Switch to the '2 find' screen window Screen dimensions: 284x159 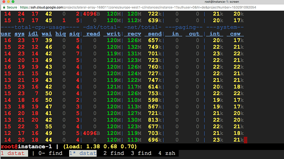114,153
